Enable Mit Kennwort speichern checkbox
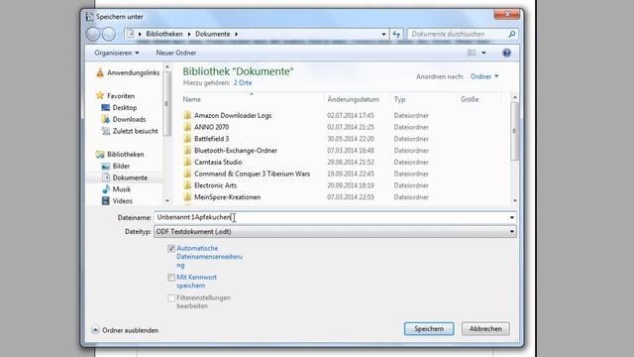634x357 pixels. pos(171,278)
